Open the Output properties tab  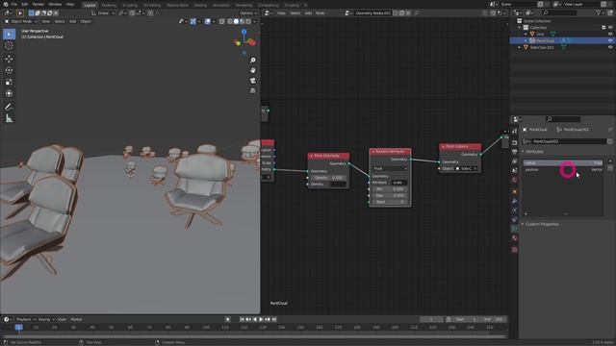pos(515,152)
